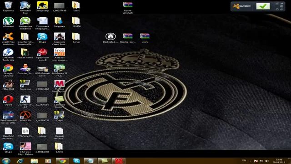Open the Counter-Strike Source folder
Viewport: 291px width, 164px height.
pos(25,37)
